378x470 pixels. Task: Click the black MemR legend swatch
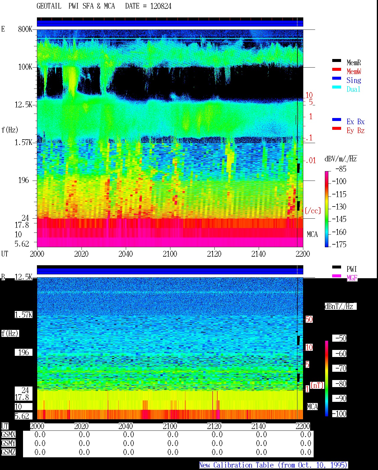pos(337,60)
